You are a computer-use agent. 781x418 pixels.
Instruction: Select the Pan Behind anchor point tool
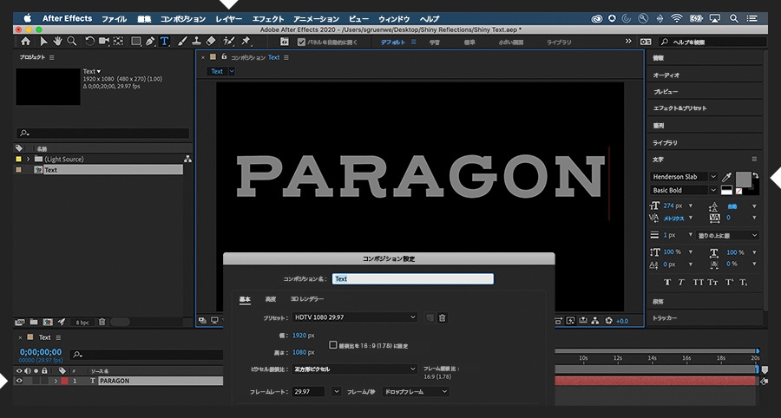coord(118,42)
